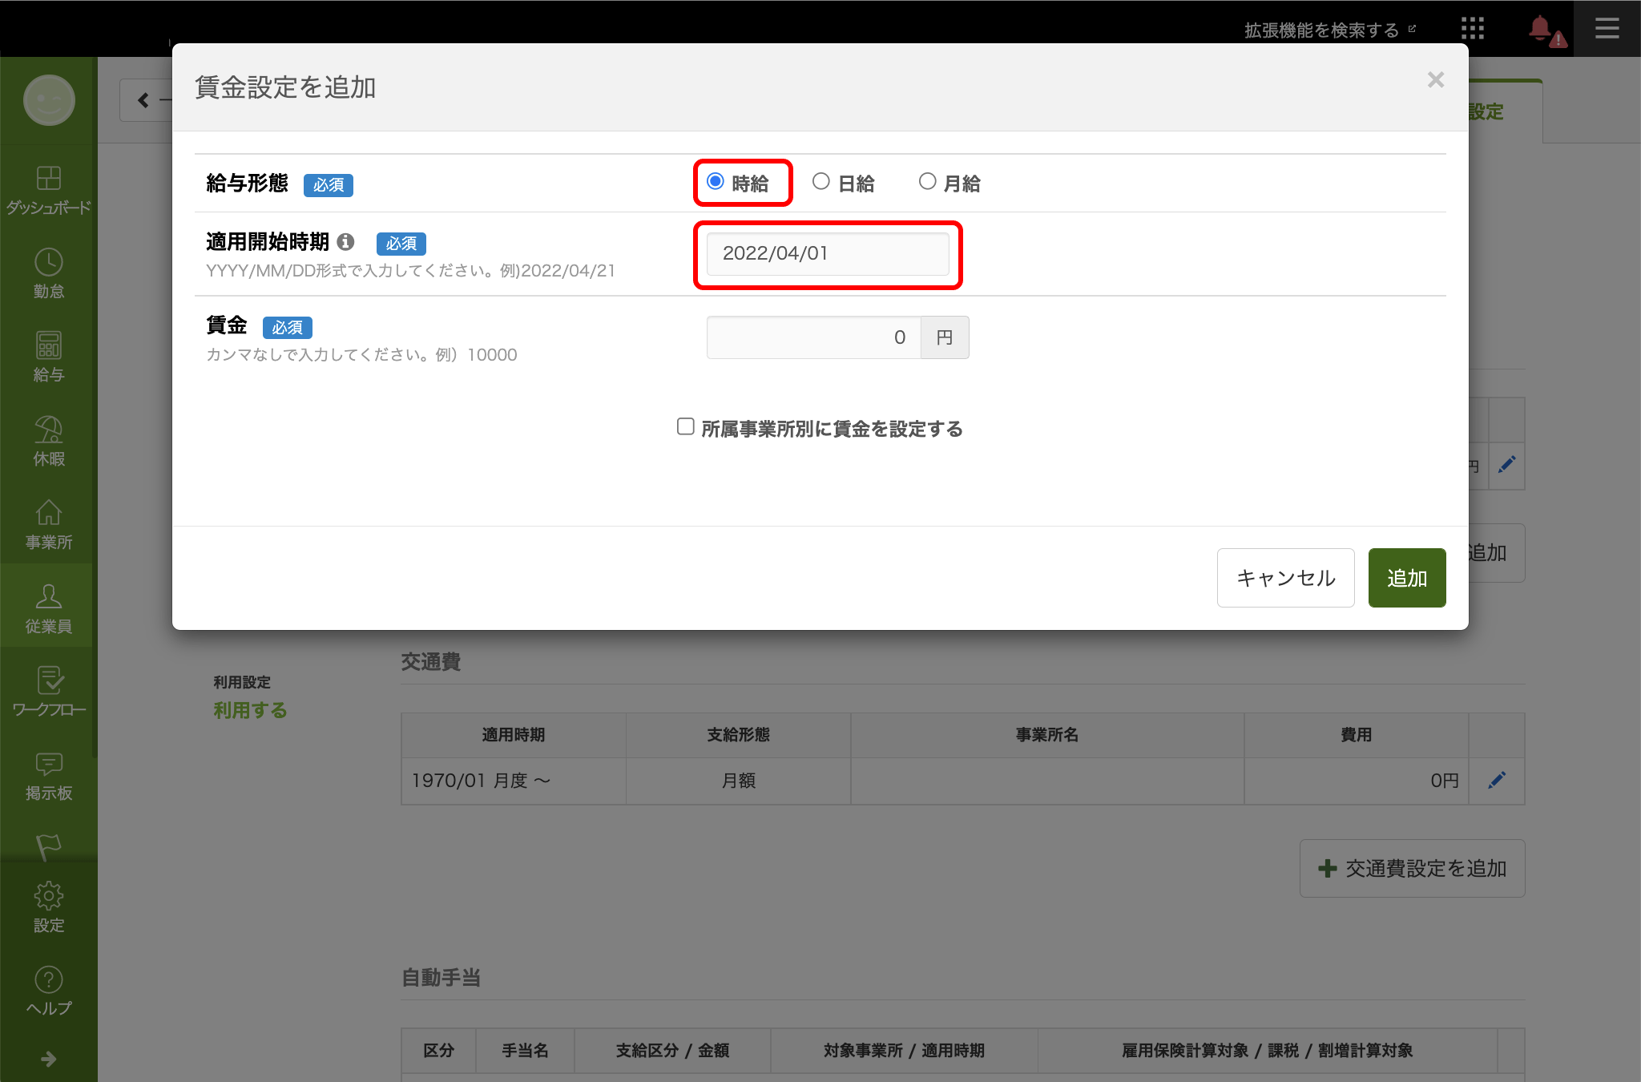1641x1082 pixels.
Task: Click info icon next to 適用開始時期
Action: click(x=345, y=241)
